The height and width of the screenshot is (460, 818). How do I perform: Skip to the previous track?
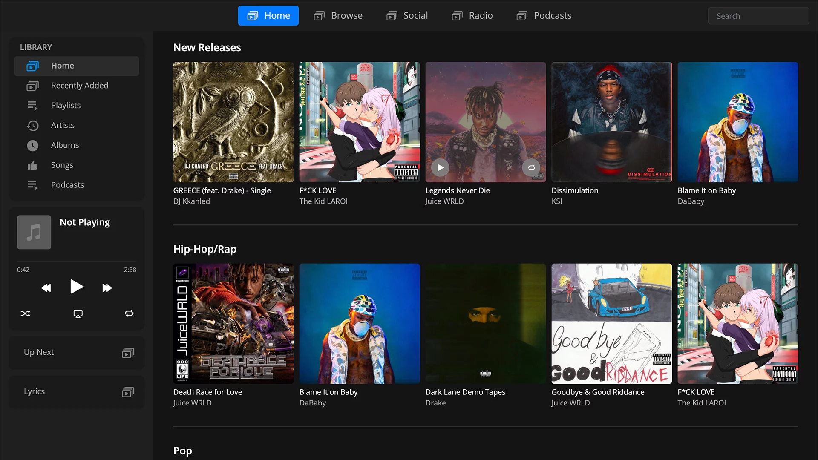tap(46, 288)
